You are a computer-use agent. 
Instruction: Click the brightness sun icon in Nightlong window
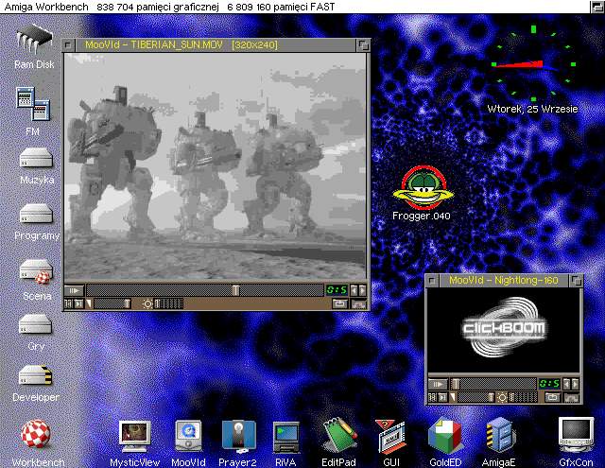502,397
